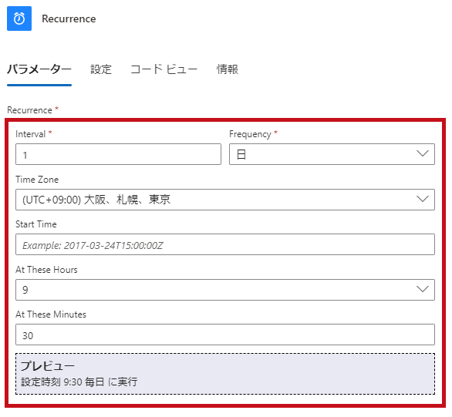452x417 pixels.
Task: Click the Recurrence title text
Action: [69, 18]
